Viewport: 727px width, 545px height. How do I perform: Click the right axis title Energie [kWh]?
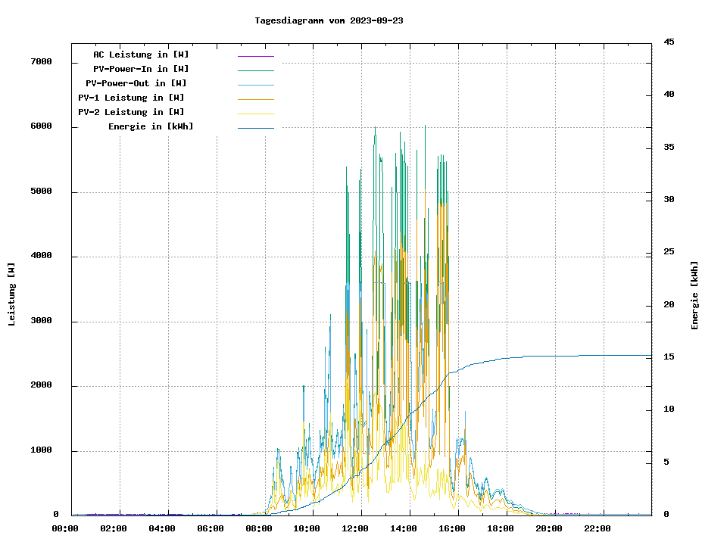point(694,295)
